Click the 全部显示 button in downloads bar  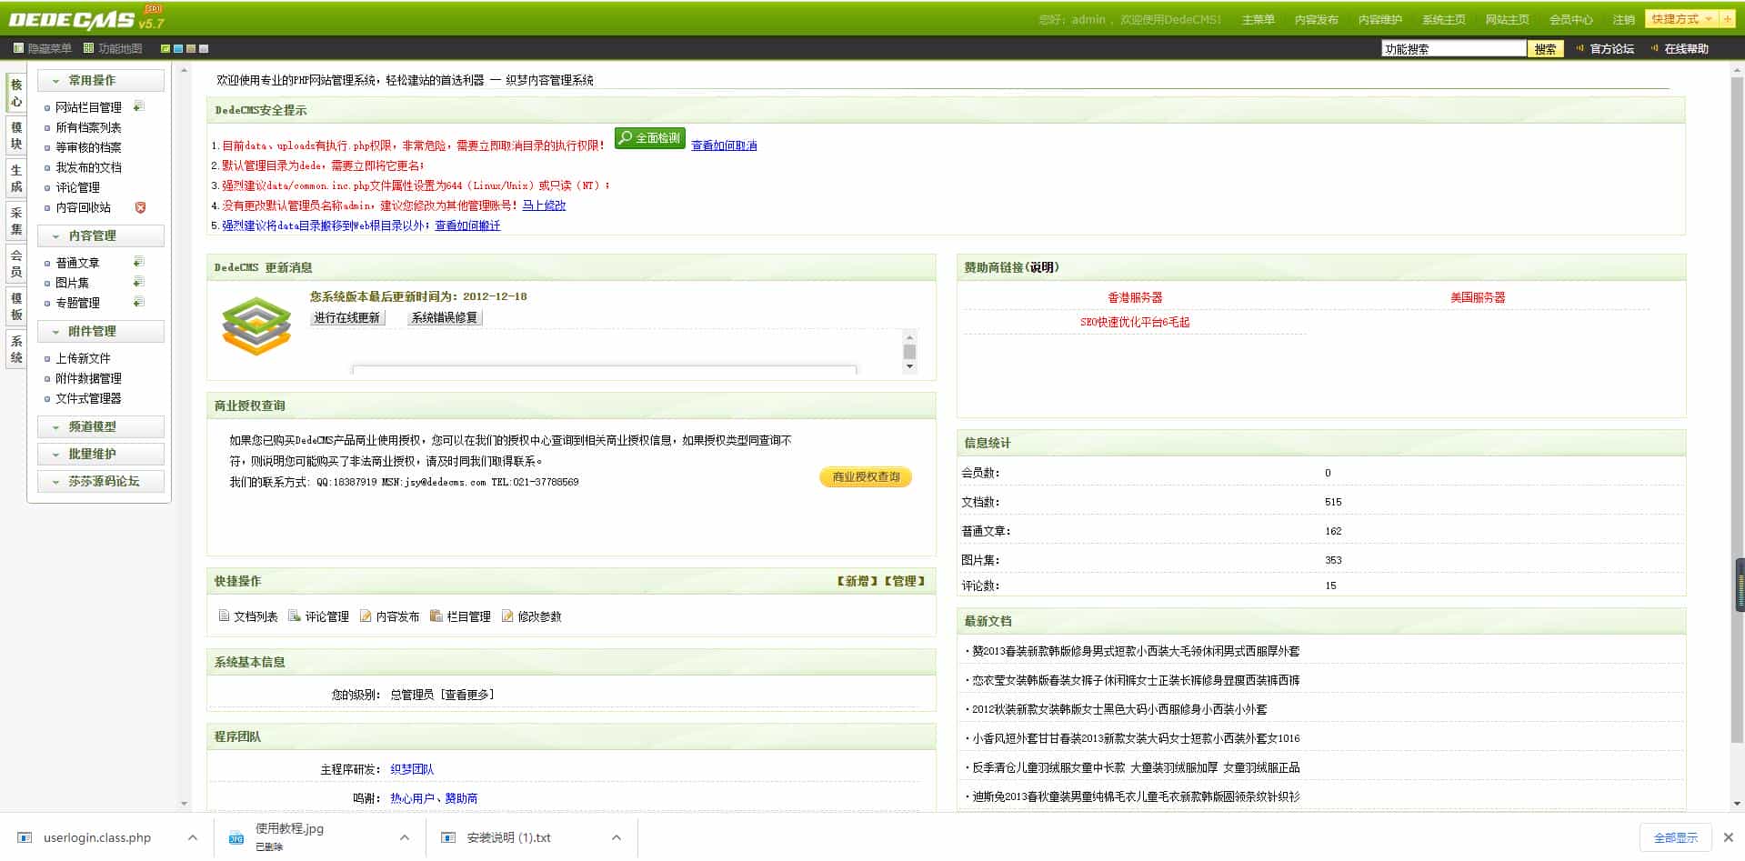tap(1675, 837)
